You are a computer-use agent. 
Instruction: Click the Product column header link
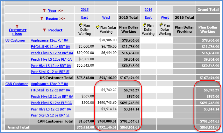[55, 30]
